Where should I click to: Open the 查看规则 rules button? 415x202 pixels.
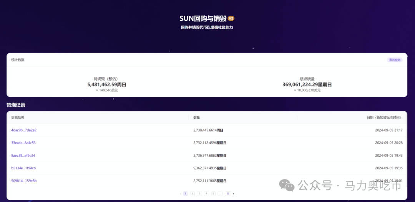[x=394, y=60]
